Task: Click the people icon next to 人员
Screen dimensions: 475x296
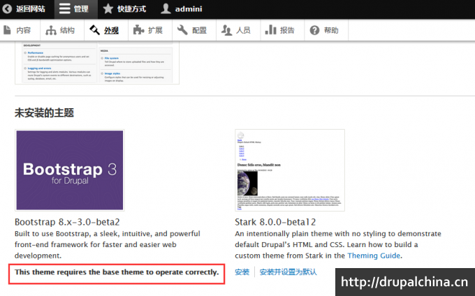Action: point(226,30)
